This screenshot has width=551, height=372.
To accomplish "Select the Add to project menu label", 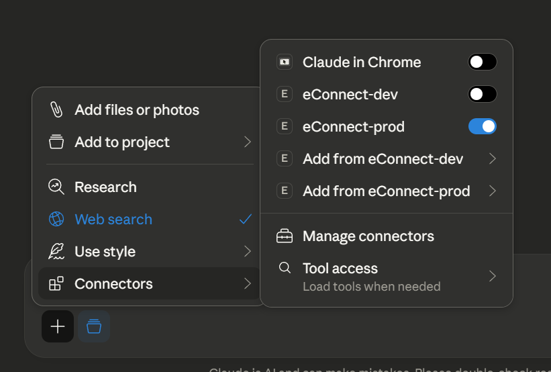I will pos(122,142).
